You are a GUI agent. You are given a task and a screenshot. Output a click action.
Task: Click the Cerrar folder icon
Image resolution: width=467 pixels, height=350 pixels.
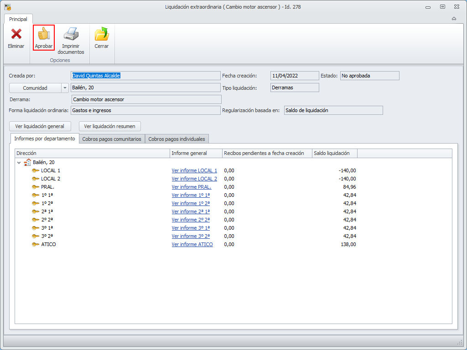[x=101, y=35]
